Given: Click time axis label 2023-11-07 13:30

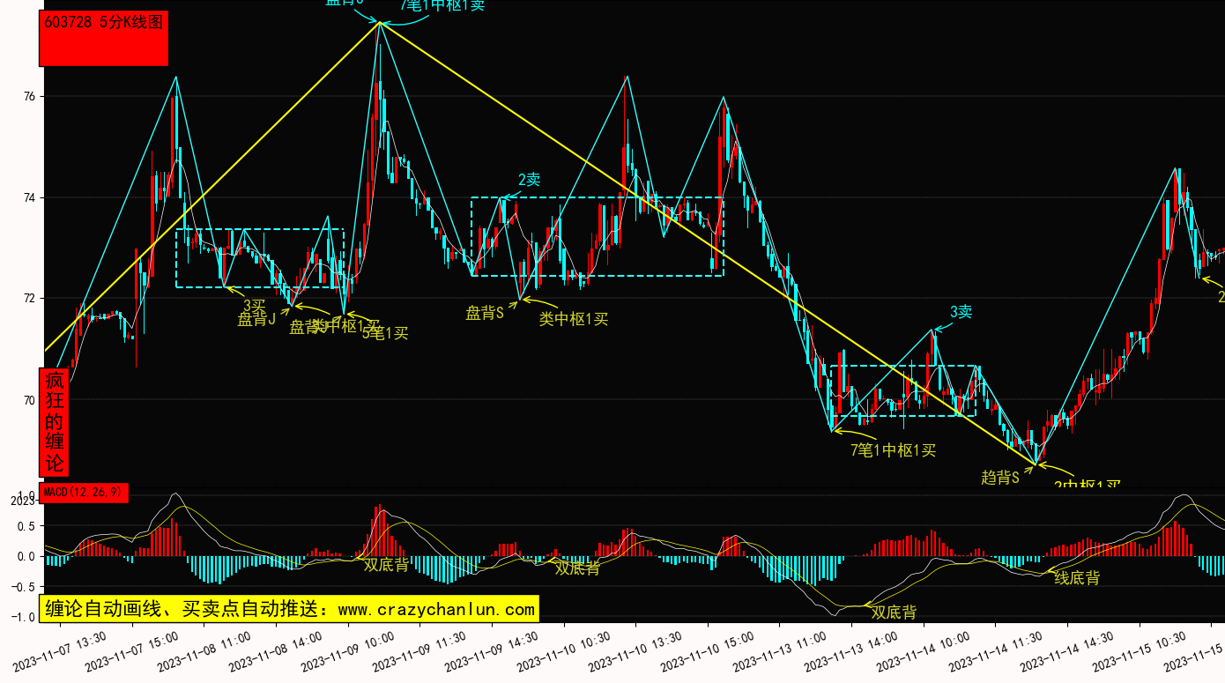Looking at the screenshot, I should [59, 651].
